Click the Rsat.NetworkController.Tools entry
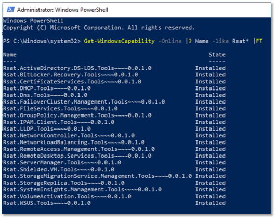 coord(69,135)
